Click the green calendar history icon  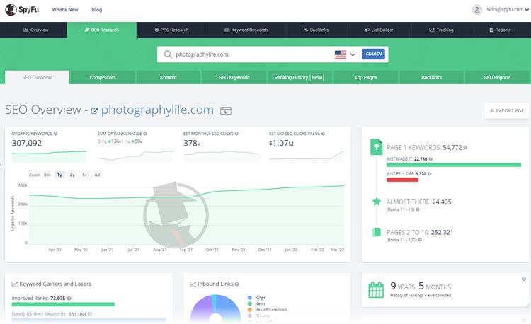point(376,290)
